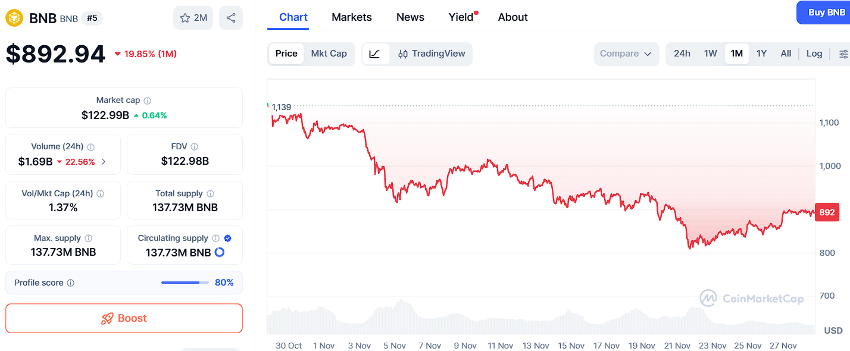Expand the Volume (24h) chevron arrow
The width and height of the screenshot is (850, 351).
(x=104, y=162)
